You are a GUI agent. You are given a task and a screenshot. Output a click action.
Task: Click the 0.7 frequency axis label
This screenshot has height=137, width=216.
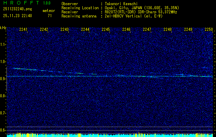pos(3,113)
